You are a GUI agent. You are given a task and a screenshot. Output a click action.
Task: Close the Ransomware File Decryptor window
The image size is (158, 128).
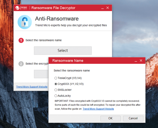pyautogui.click(x=108, y=8)
